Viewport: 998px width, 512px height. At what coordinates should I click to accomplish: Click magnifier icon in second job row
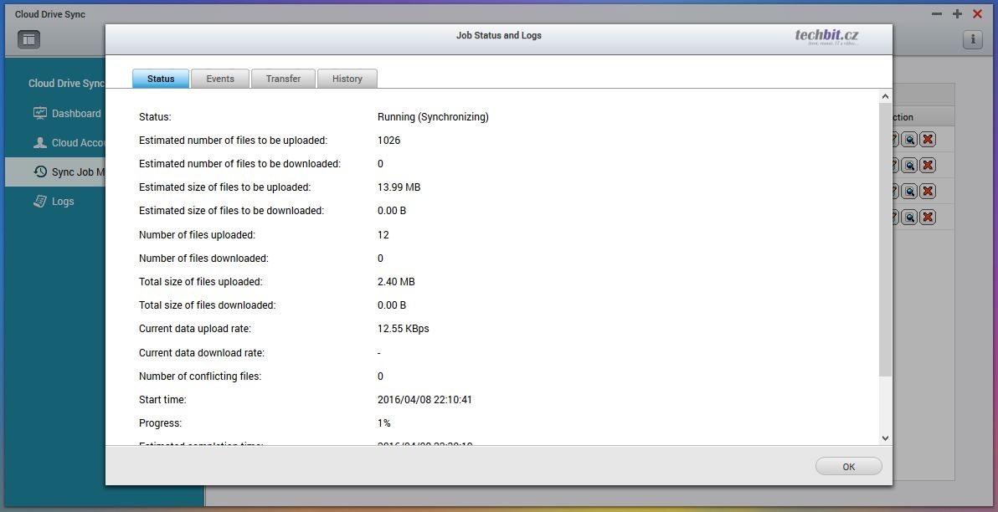pos(909,166)
